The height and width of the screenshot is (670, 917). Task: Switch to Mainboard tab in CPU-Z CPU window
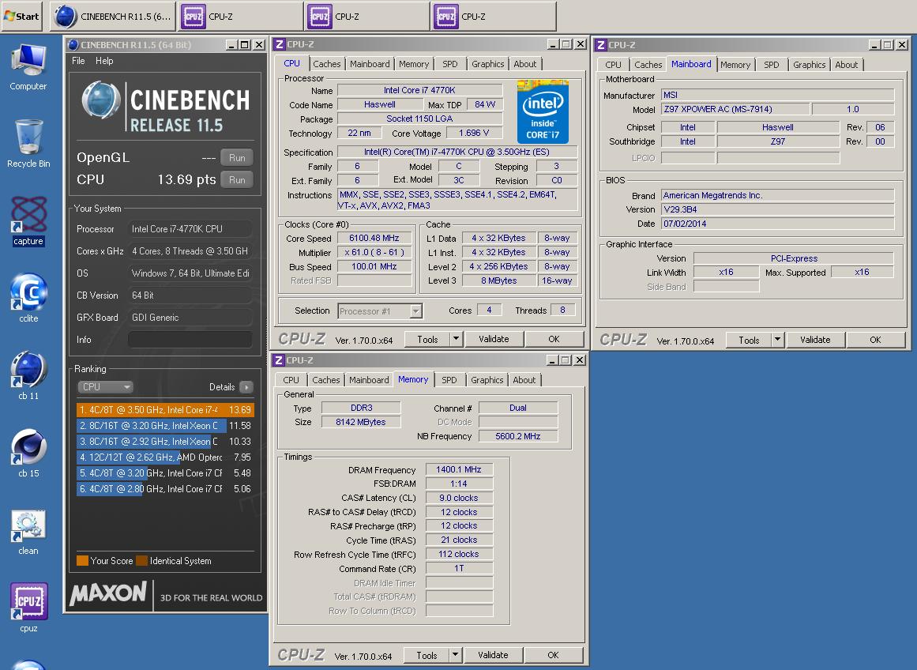370,64
